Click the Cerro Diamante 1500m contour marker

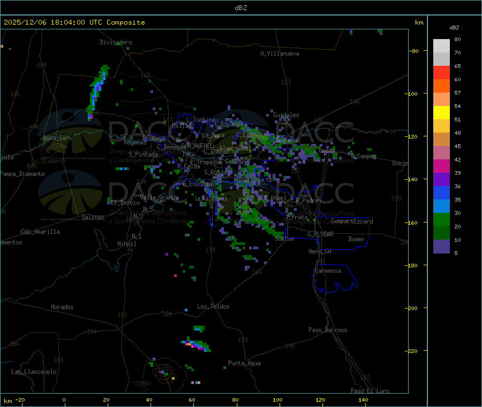(x=59, y=147)
